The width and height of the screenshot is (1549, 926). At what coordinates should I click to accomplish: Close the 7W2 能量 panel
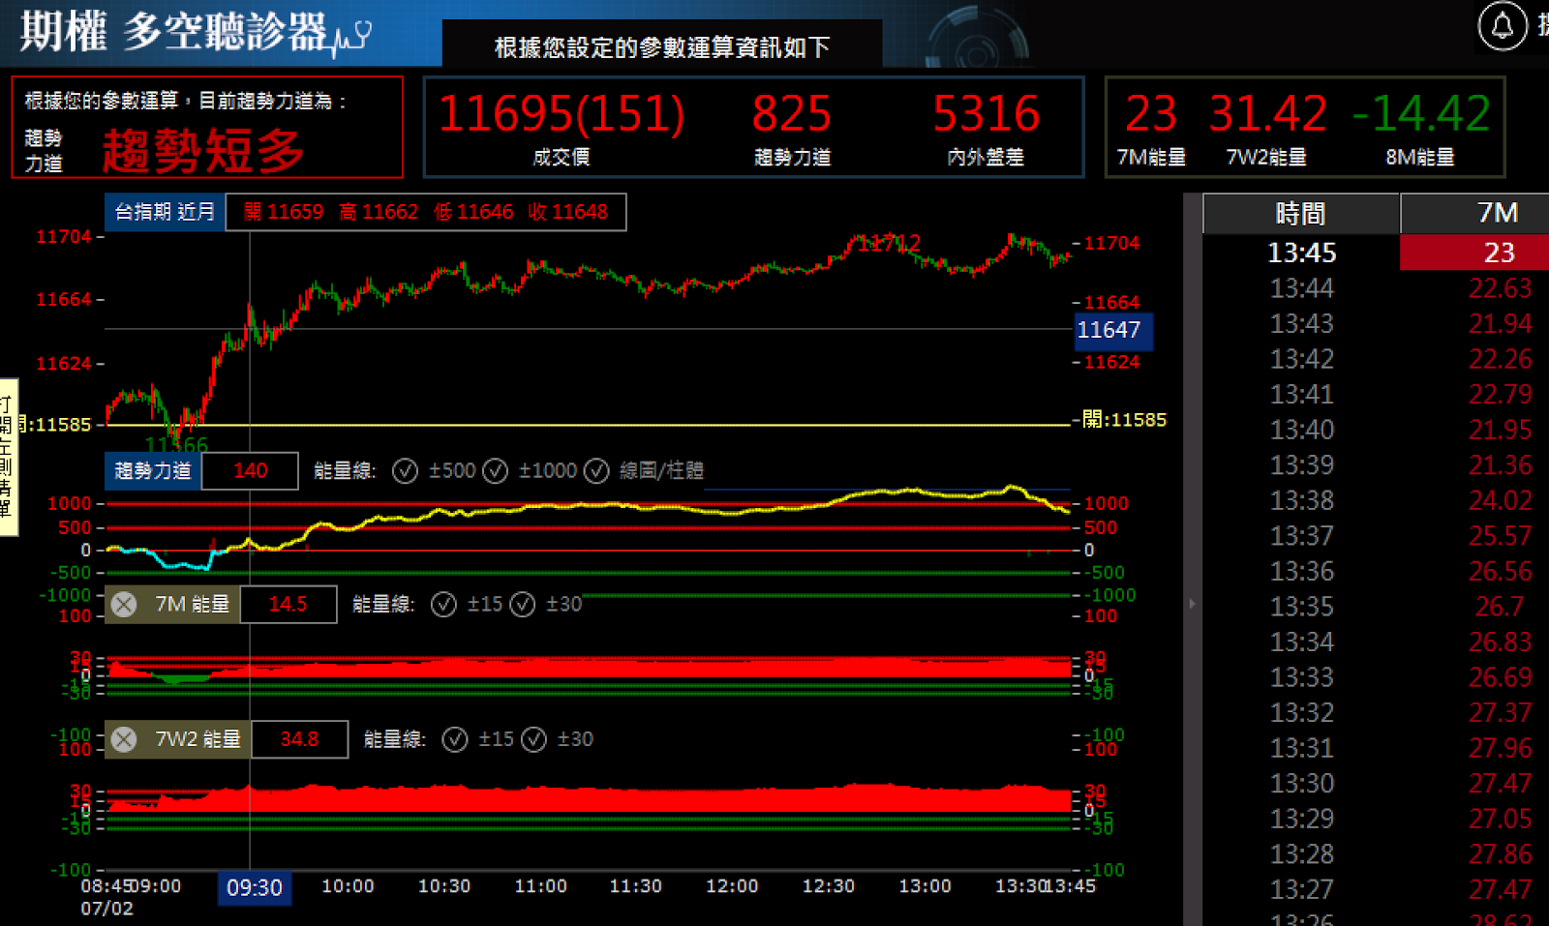pos(124,739)
